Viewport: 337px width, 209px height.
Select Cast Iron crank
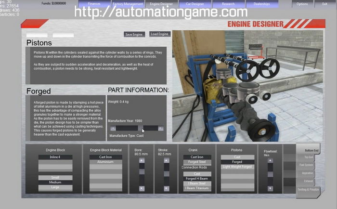point(197,157)
